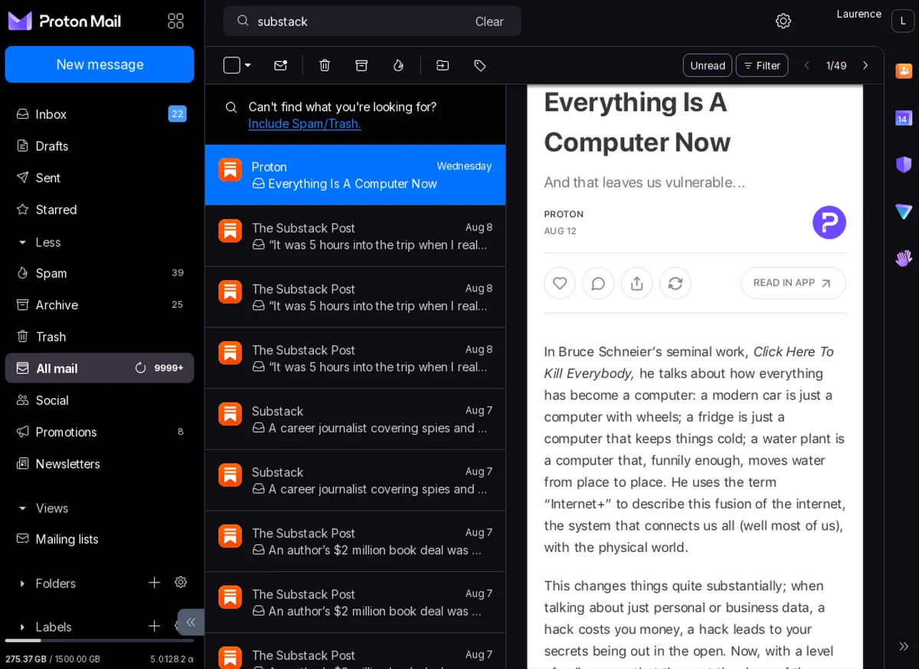Open the Spam folder
Image resolution: width=919 pixels, height=669 pixels.
pyautogui.click(x=100, y=273)
